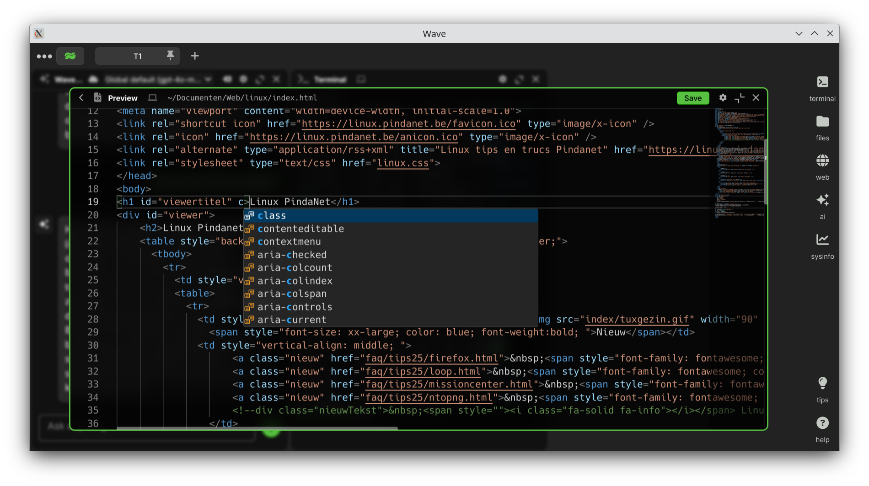Close the background Terminal block
The height and width of the screenshot is (486, 869).
536,79
